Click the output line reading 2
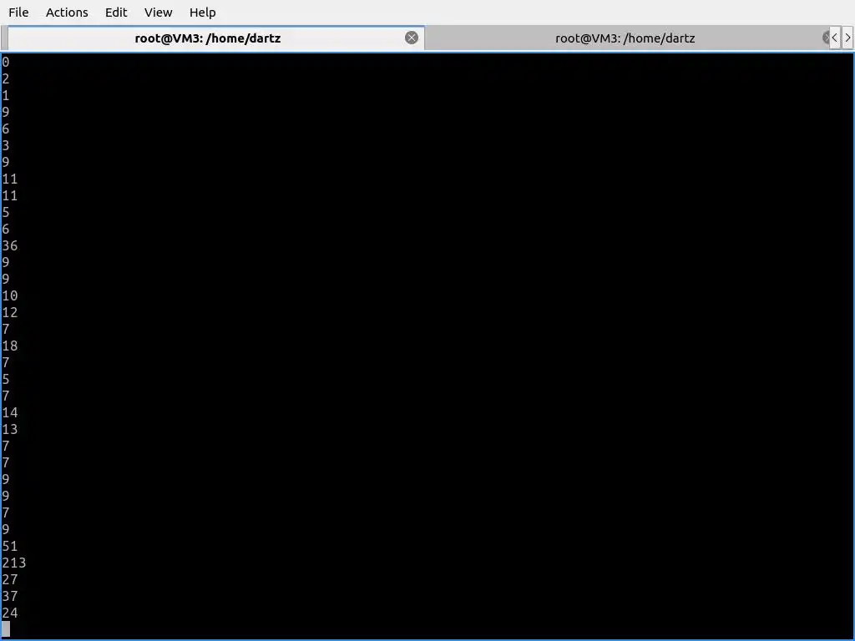 point(6,79)
